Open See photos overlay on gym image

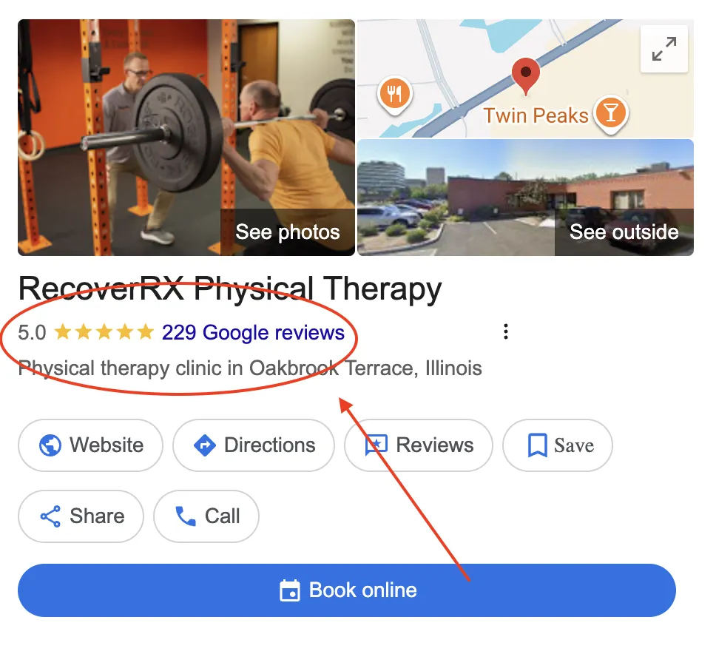288,232
